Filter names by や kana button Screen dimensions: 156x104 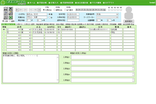(96, 10)
